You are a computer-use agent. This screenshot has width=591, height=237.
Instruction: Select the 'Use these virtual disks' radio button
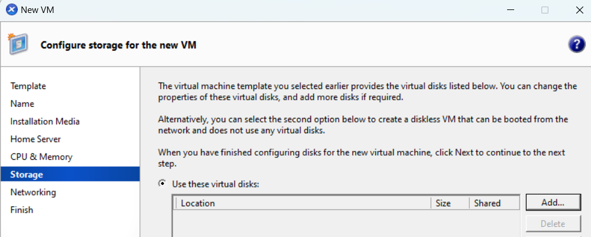pos(163,184)
